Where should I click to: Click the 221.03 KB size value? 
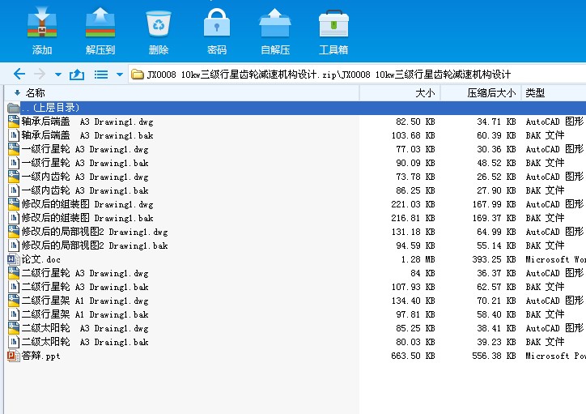point(413,204)
